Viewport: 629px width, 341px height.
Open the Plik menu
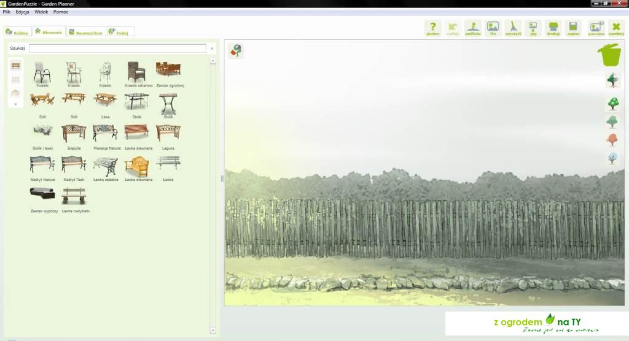tap(7, 12)
